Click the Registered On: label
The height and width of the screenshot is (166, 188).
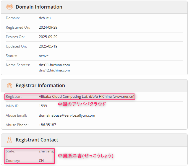pyautogui.click(x=18, y=27)
